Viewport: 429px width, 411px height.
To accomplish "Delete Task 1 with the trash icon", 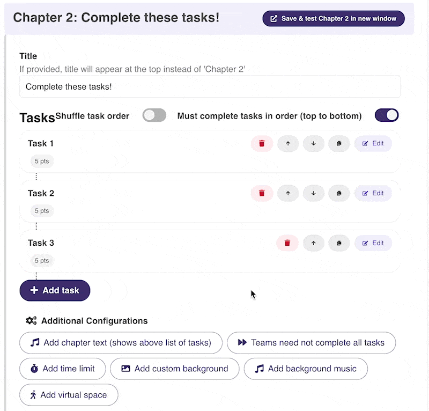I will tap(262, 143).
